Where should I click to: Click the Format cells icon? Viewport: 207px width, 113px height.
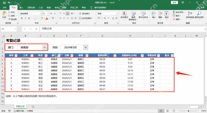[x=166, y=14]
